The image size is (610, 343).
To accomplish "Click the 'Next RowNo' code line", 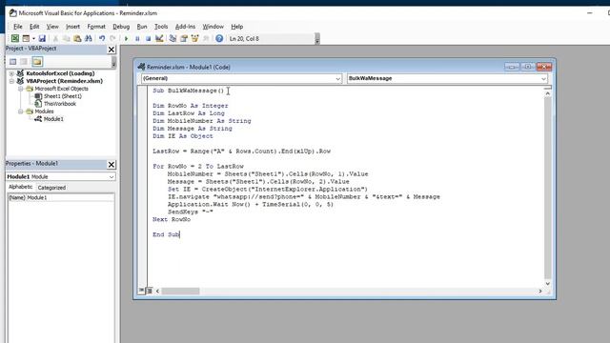I will click(x=172, y=219).
